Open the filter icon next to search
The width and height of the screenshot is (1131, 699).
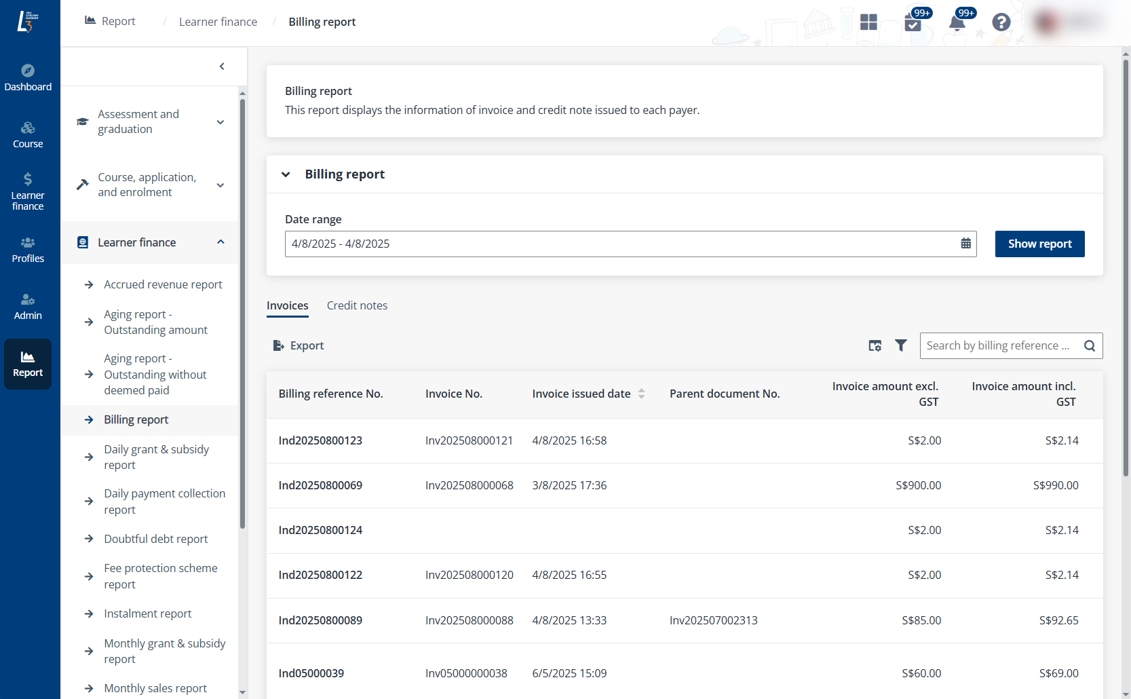click(x=901, y=345)
